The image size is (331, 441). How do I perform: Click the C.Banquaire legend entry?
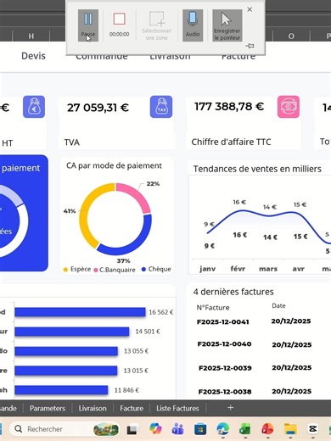115,270
